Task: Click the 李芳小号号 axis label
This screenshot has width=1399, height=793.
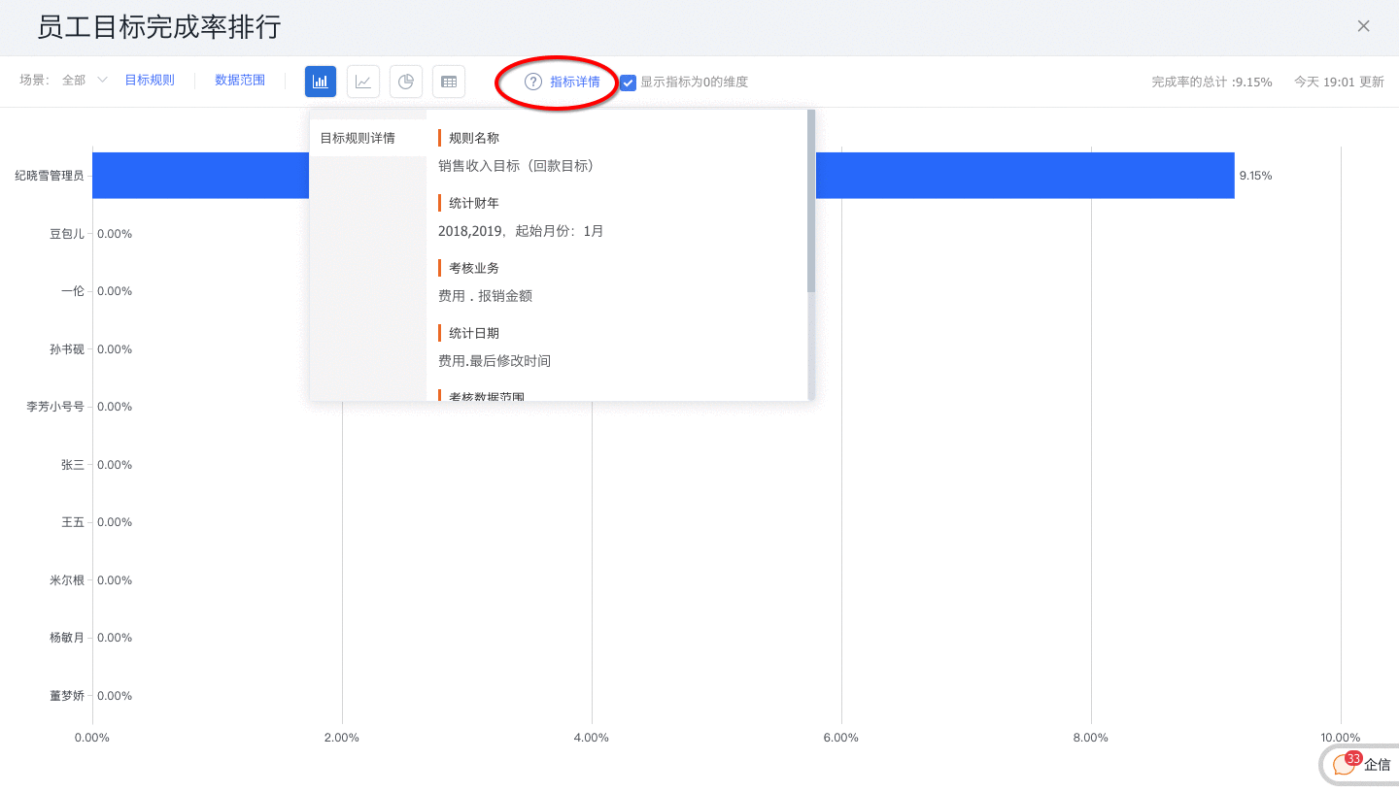Action: coord(55,407)
